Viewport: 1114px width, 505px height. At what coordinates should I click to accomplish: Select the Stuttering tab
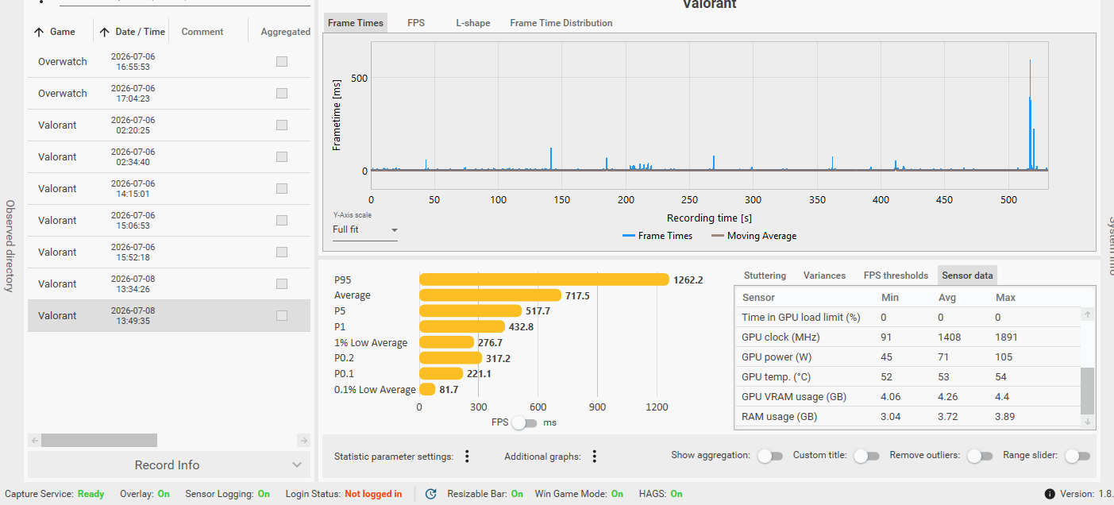[x=765, y=276]
